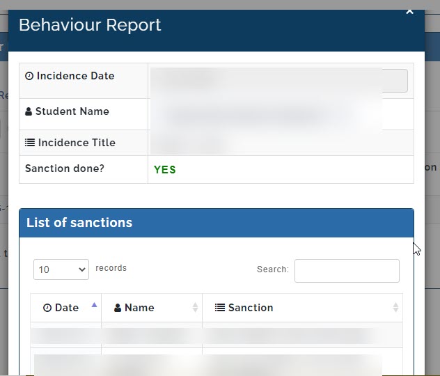
Task: Sort sanctions by the Date column
Action: pyautogui.click(x=65, y=308)
